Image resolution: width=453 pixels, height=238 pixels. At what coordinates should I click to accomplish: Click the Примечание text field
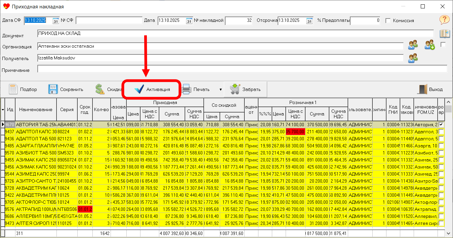pyautogui.click(x=242, y=69)
